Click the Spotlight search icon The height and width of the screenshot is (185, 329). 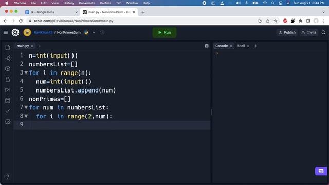[x=272, y=3]
